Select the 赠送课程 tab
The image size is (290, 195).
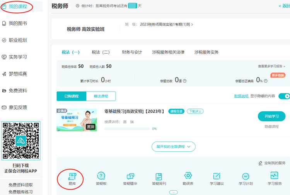tap(101, 96)
